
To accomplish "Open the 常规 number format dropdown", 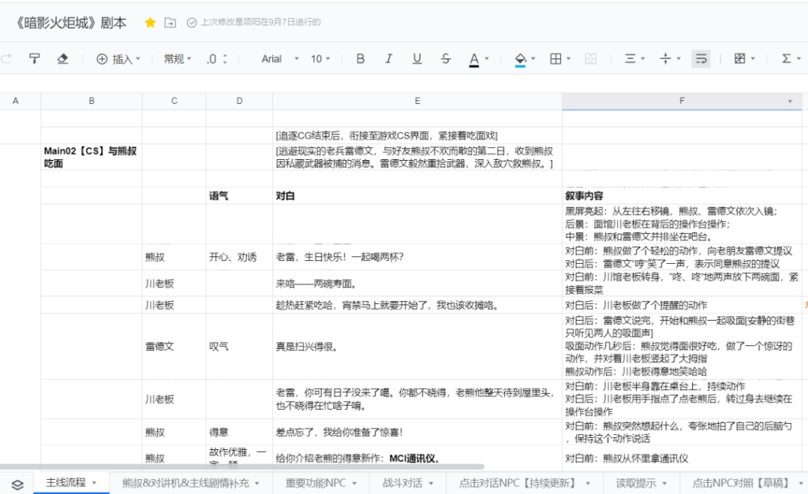I will (178, 59).
